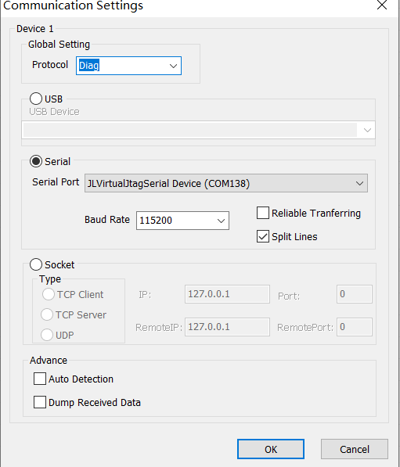
Task: Open the Protocol dropdown showing Diag
Action: tap(128, 66)
